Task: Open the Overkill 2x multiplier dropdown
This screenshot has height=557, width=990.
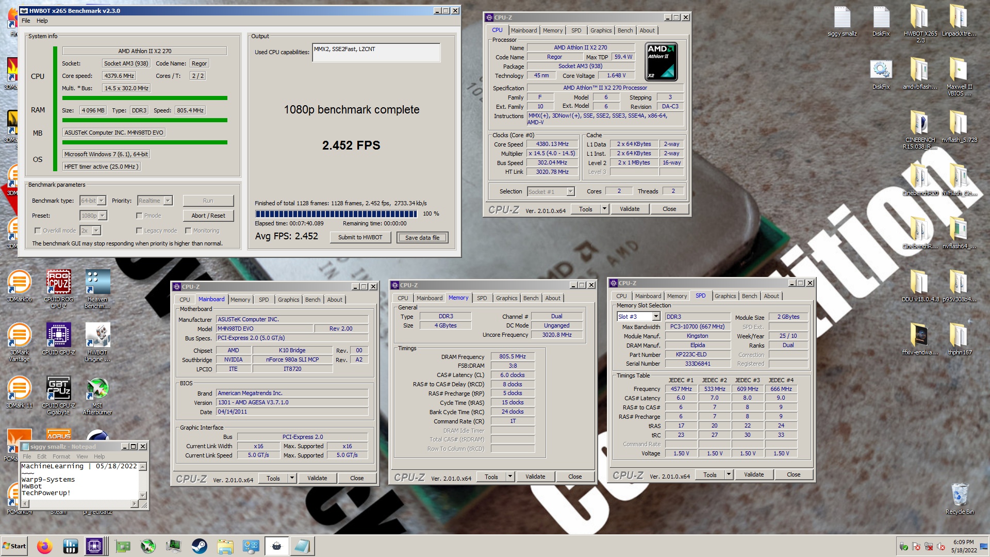Action: [x=90, y=231]
